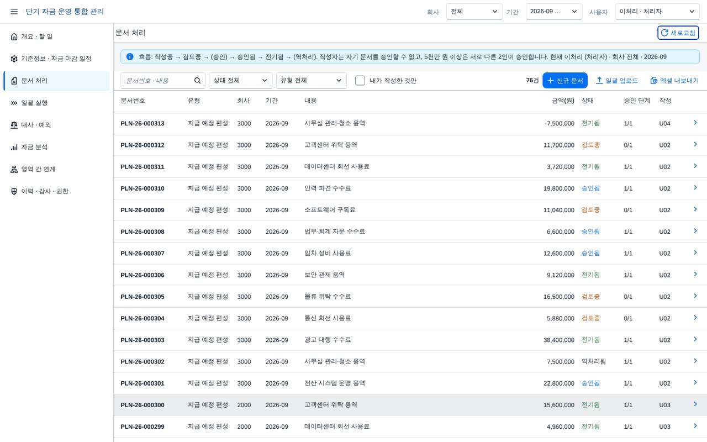Navigate to 대사 · 예외
This screenshot has width=707, height=442.
click(x=56, y=125)
